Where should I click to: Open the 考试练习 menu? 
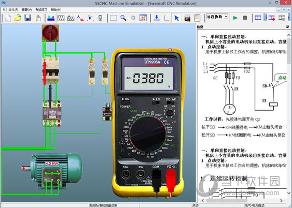click(41, 10)
